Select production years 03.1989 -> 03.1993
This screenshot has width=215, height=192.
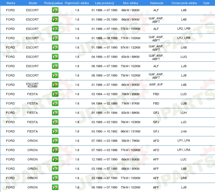[x=104, y=122]
